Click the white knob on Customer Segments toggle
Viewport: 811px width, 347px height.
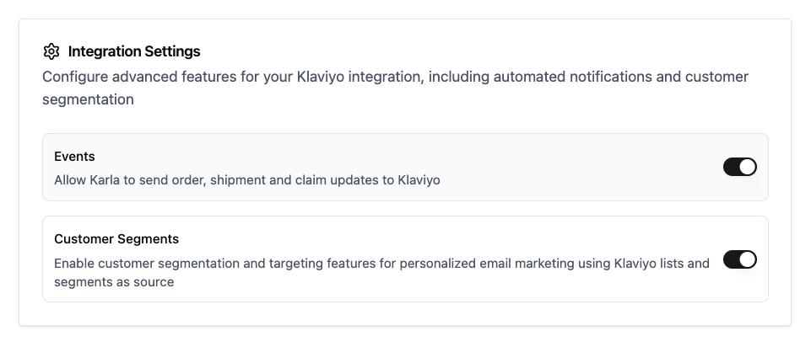pyautogui.click(x=748, y=259)
